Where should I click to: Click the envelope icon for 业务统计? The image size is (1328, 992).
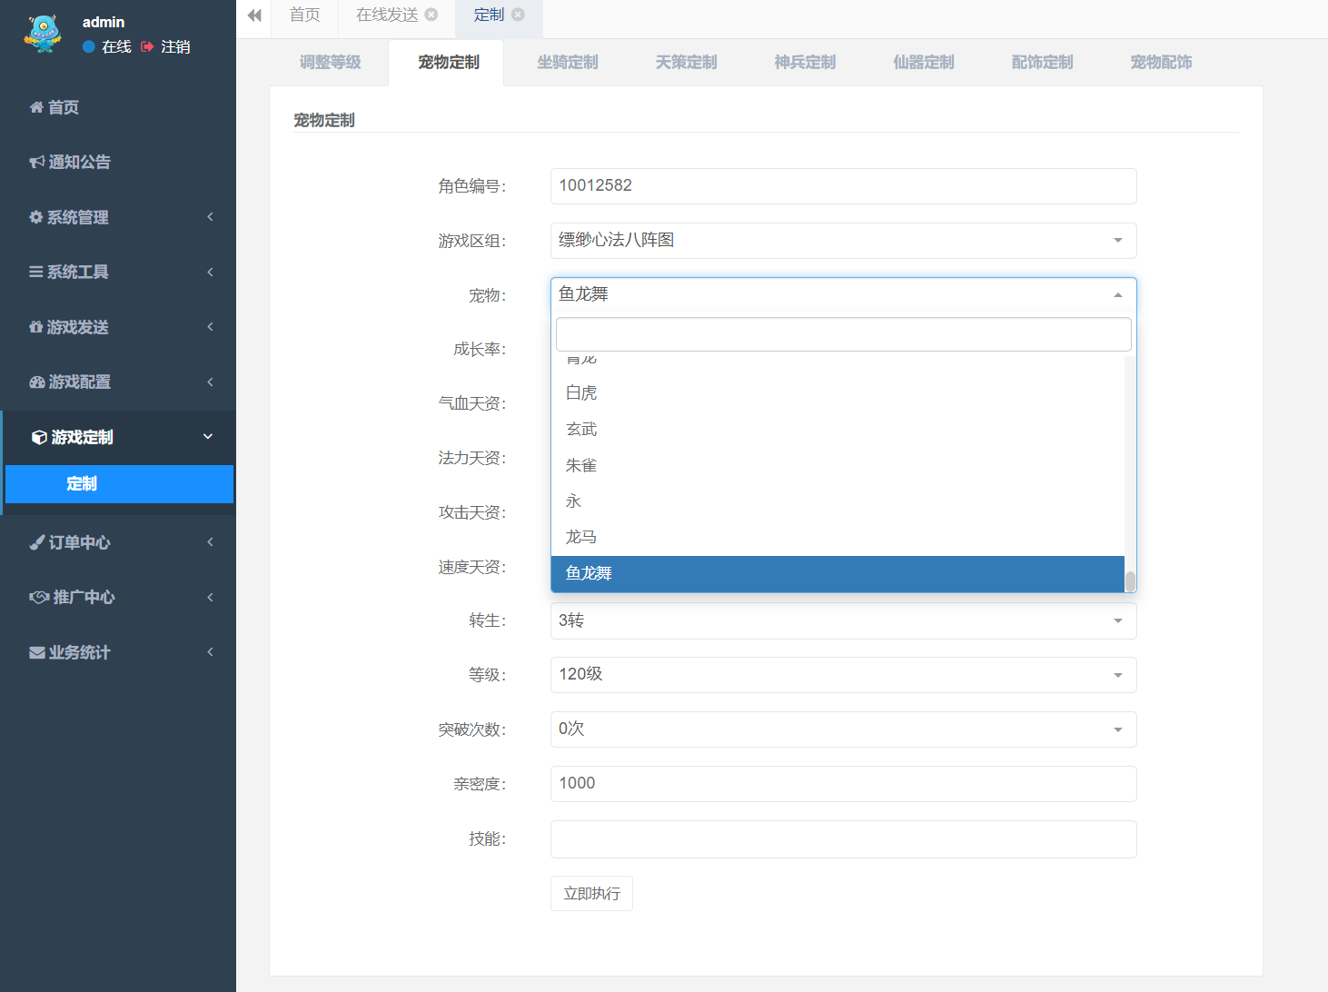coord(37,653)
